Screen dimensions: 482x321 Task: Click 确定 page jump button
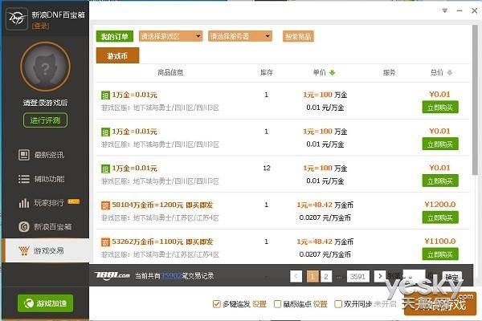pyautogui.click(x=451, y=277)
